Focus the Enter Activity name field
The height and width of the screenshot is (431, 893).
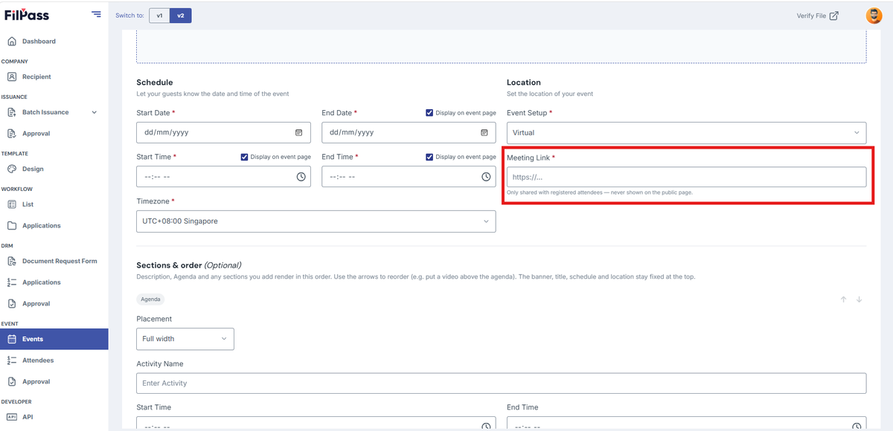pos(502,383)
